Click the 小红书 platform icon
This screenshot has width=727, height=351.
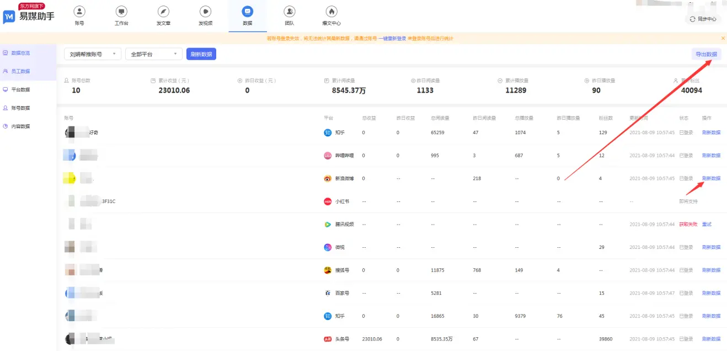tap(328, 201)
